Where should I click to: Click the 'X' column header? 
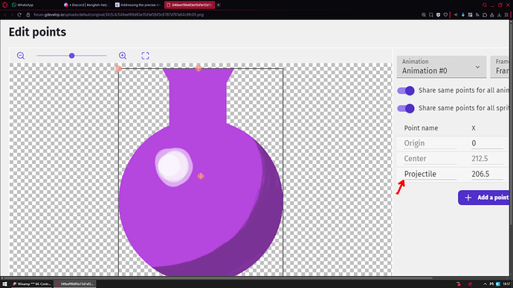click(474, 128)
